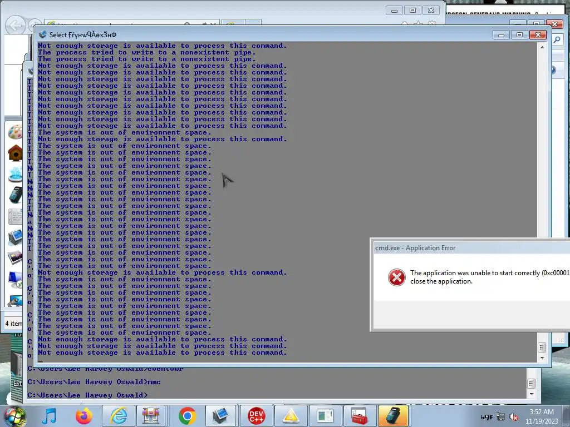Launch the music note player from taskbar
The height and width of the screenshot is (427, 570).
point(49,416)
